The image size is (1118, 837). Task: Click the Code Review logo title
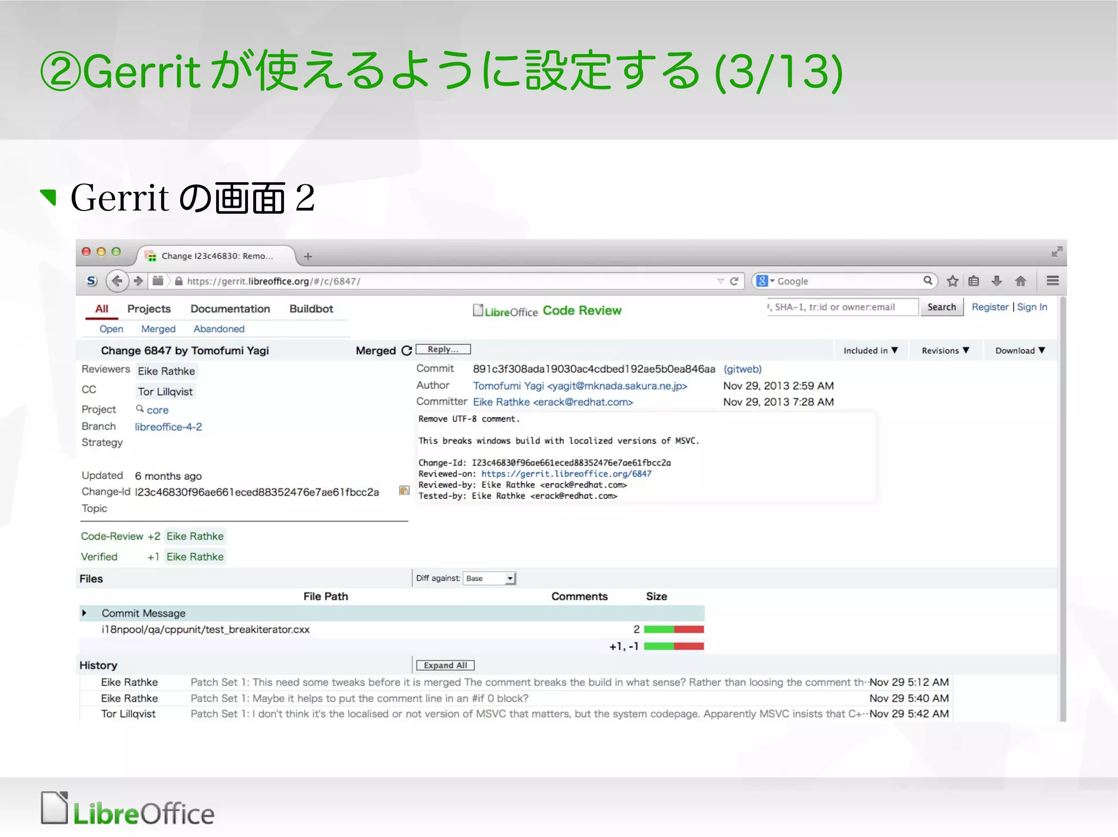click(582, 310)
